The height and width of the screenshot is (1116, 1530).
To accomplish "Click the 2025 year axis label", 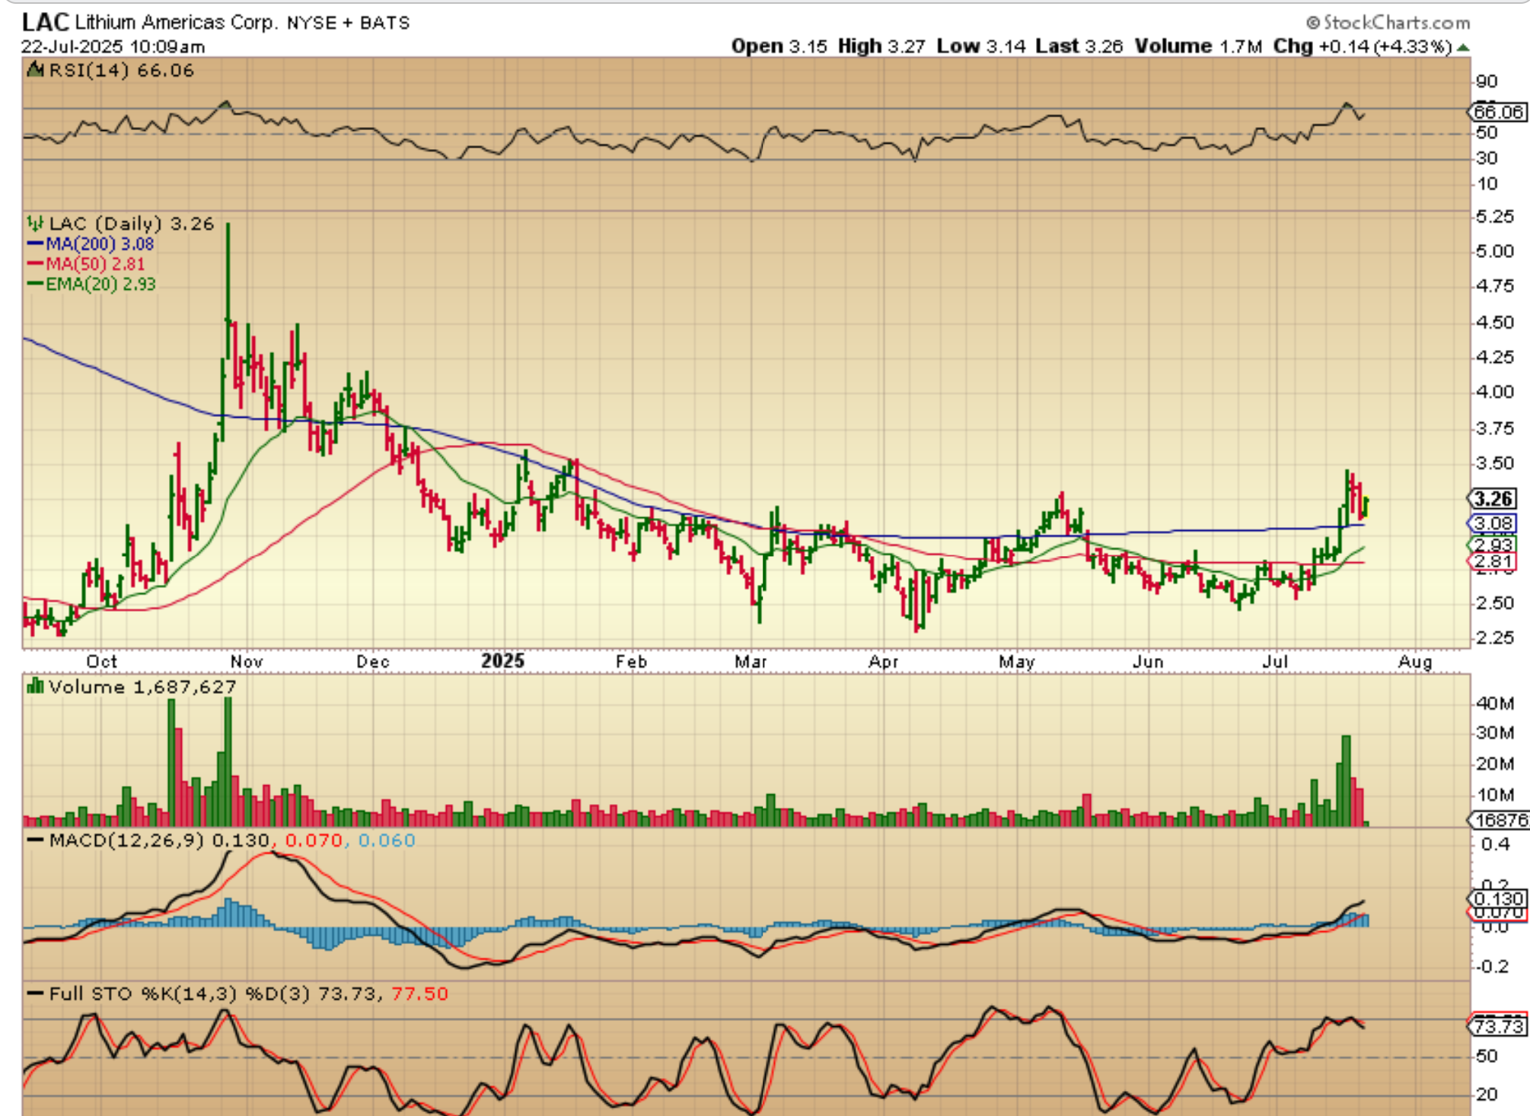I will click(x=502, y=660).
